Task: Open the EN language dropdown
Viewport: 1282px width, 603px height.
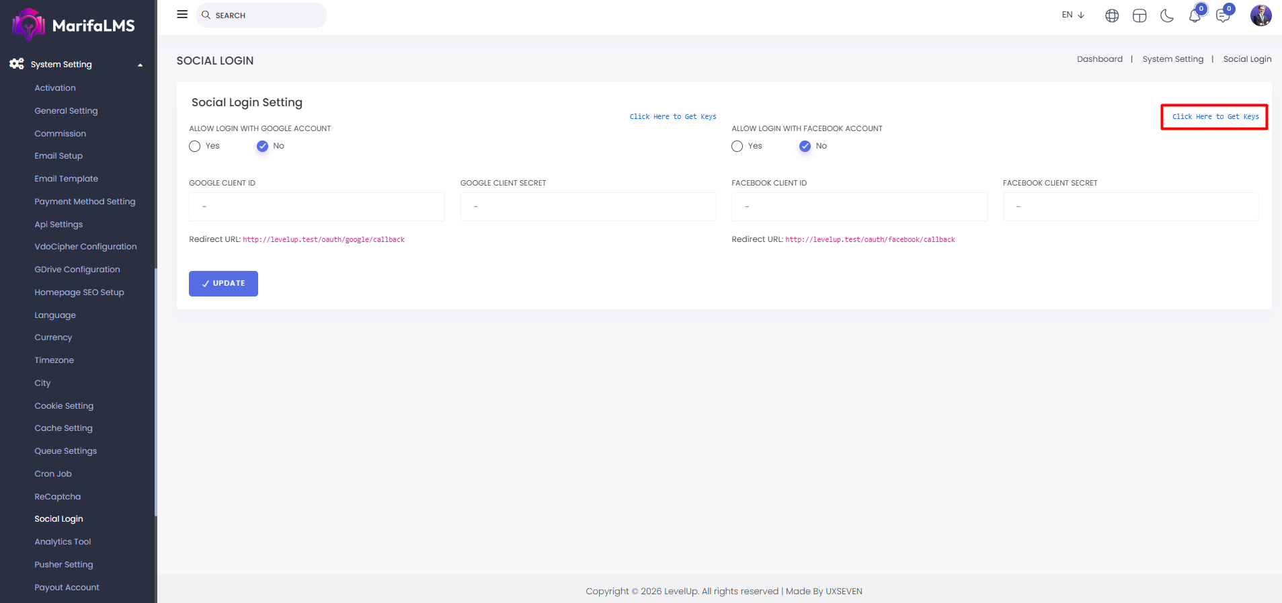Action: coord(1073,15)
